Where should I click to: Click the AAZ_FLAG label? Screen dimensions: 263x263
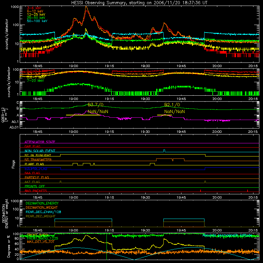coord(32,182)
